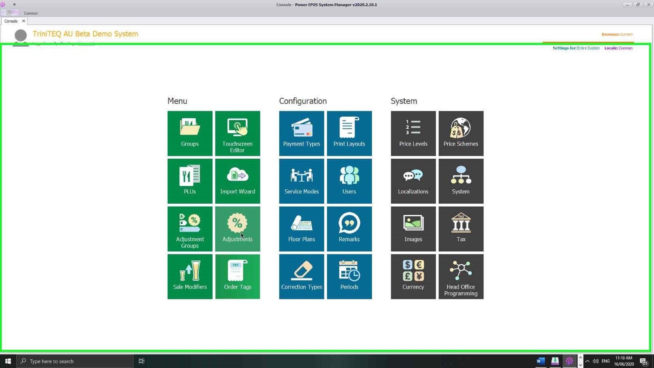The height and width of the screenshot is (368, 654).
Task: Open the Common ribbon tab
Action: (x=31, y=13)
